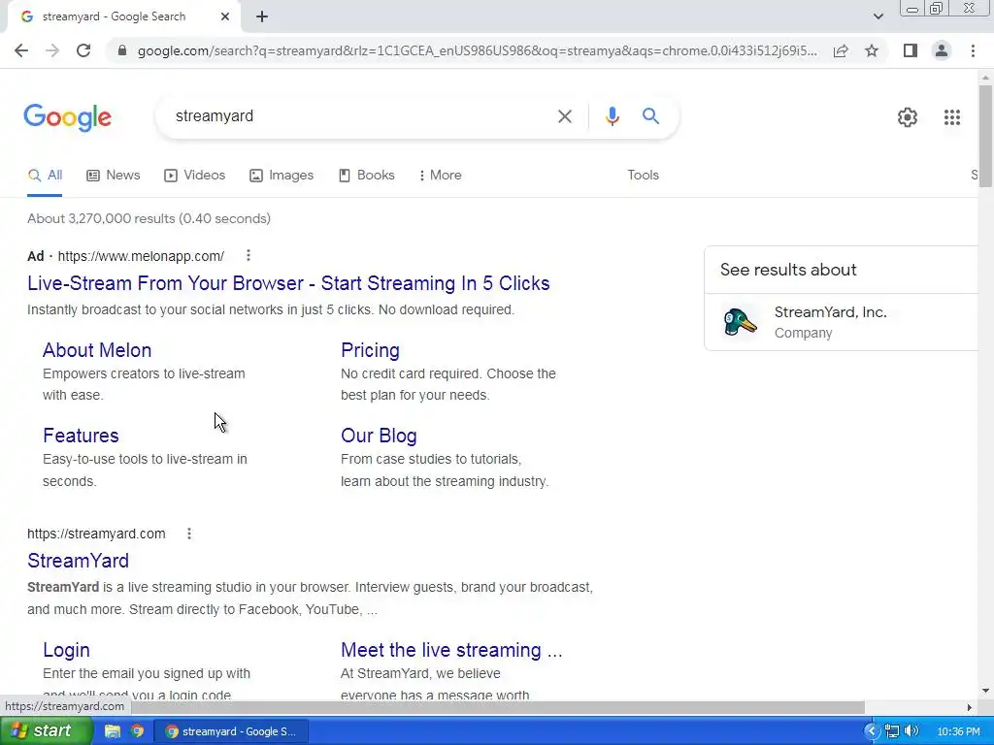Submit search with the magnifier icon
Viewport: 994px width, 745px height.
pos(650,116)
